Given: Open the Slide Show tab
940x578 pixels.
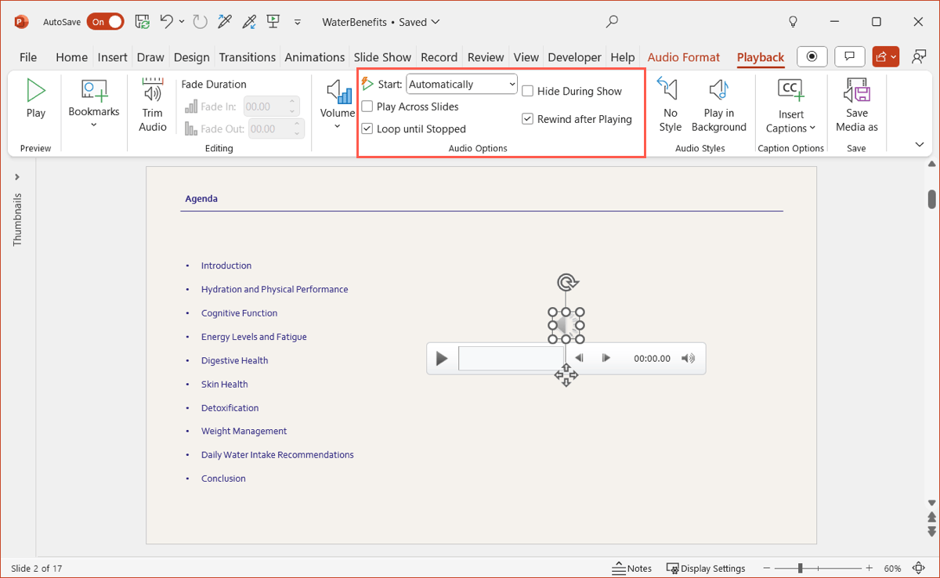Looking at the screenshot, I should point(382,57).
